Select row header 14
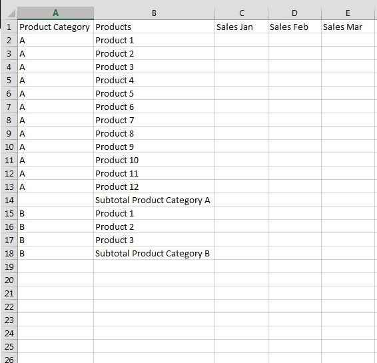This screenshot has height=363, width=377. tap(9, 200)
